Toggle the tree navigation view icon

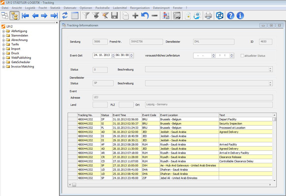14,16
